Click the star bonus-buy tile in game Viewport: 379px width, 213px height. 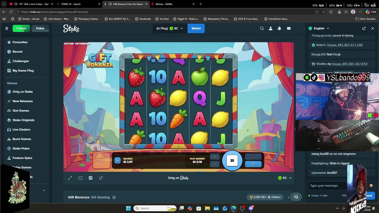click(x=102, y=161)
